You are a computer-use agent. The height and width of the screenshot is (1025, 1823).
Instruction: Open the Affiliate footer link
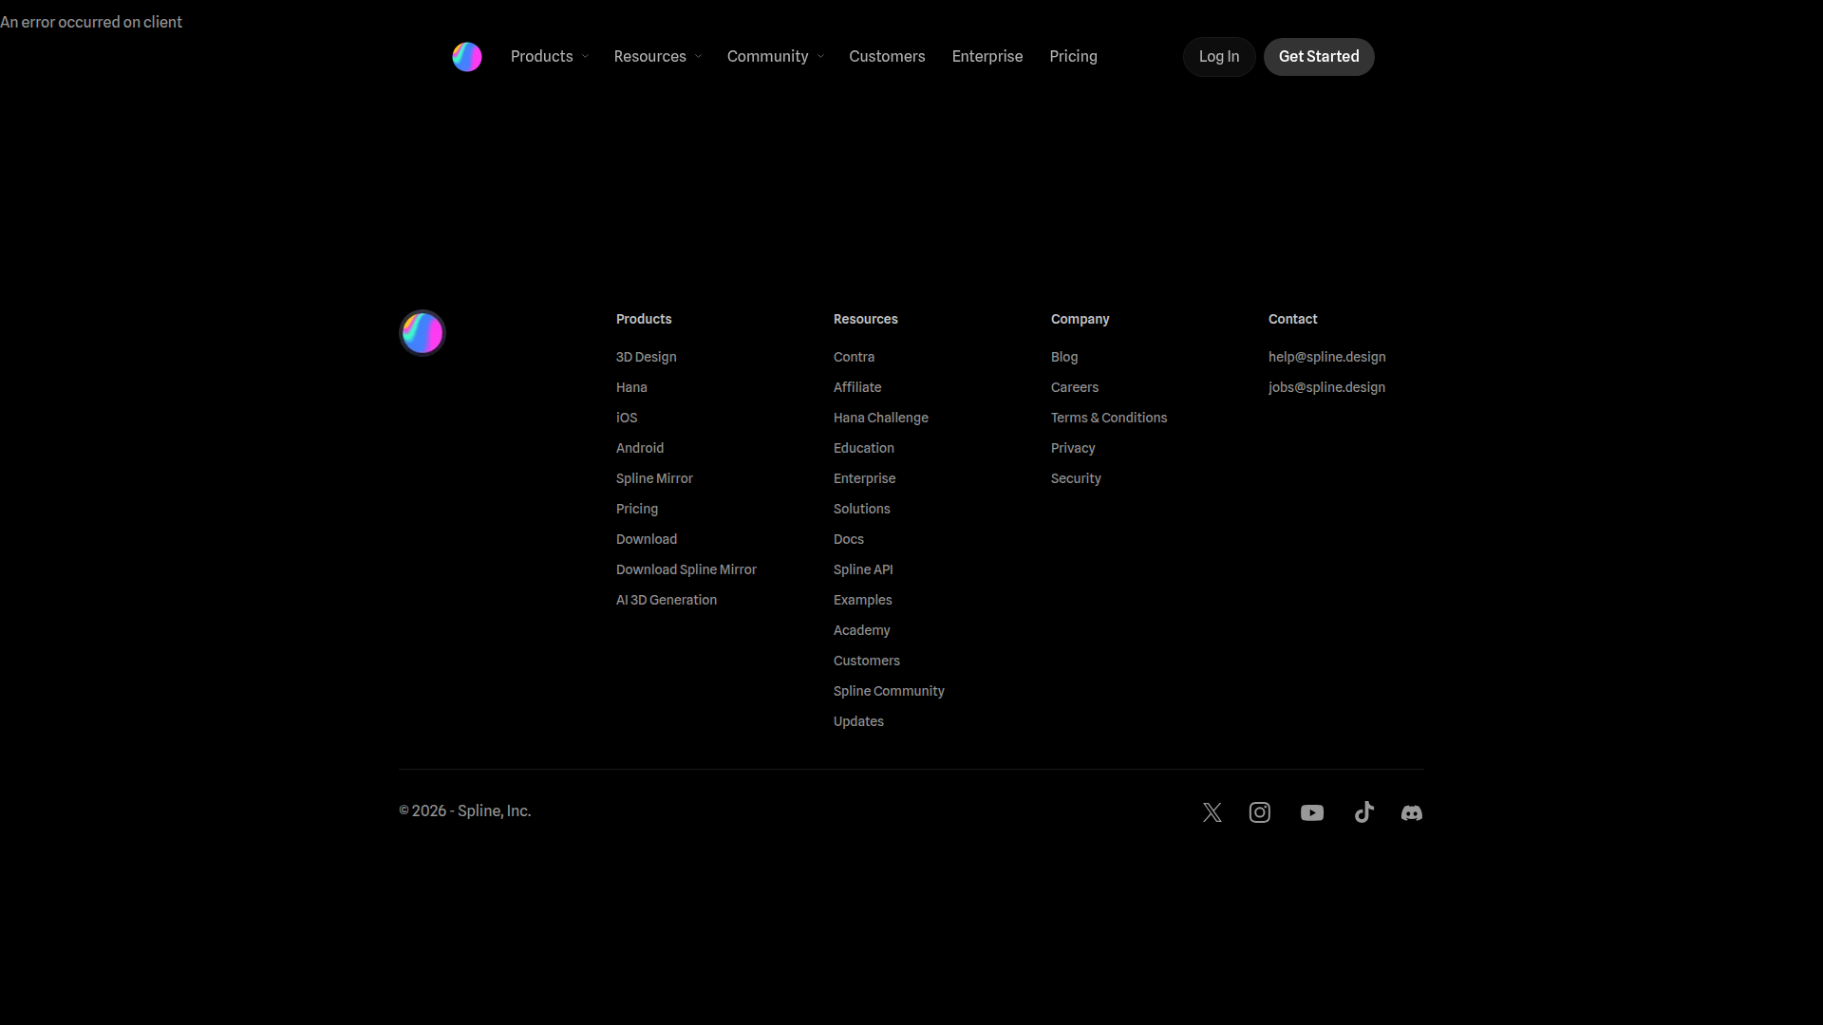click(x=857, y=387)
